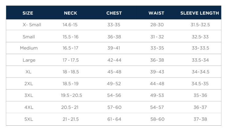Click the Small size label
The width and height of the screenshot is (228, 133).
coord(28,37)
